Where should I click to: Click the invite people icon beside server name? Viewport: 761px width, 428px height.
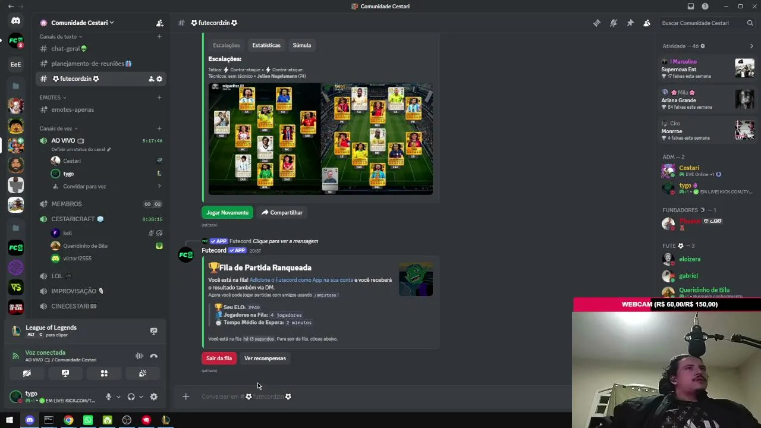(159, 23)
